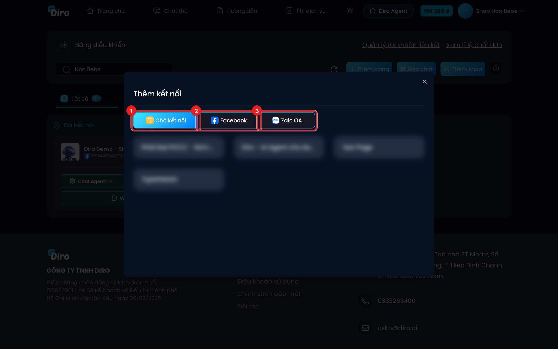Open the Zalo OA tab

tap(287, 120)
